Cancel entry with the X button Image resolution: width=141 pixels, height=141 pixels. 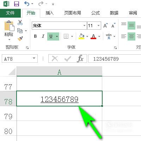coord(55,59)
